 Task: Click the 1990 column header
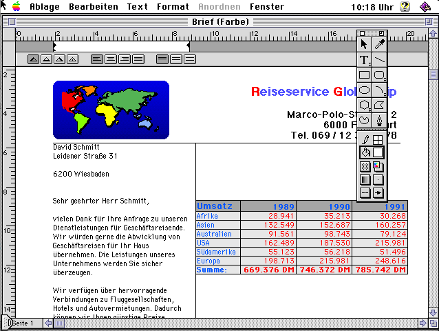pyautogui.click(x=324, y=206)
